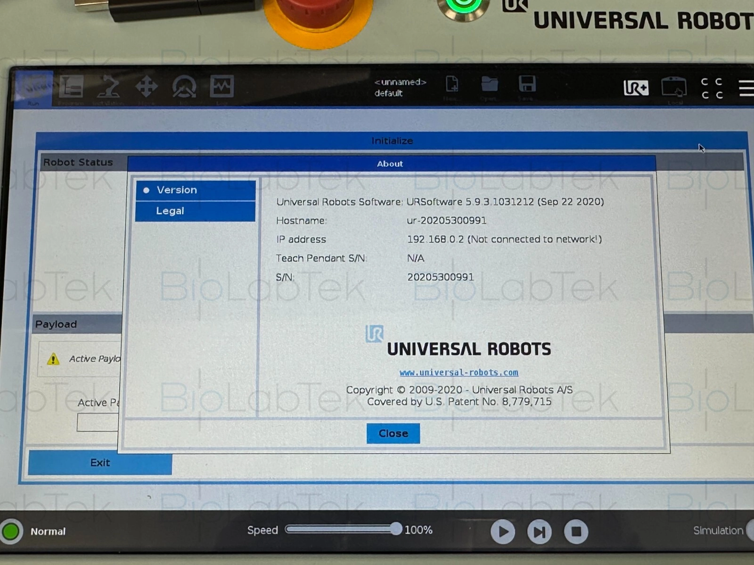Close the About dialog
Viewport: 754px width, 565px height.
pos(393,433)
